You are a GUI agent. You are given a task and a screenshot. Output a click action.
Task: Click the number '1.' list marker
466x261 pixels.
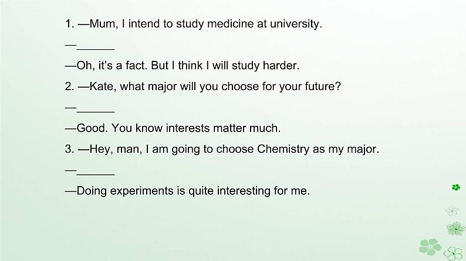[69, 23]
